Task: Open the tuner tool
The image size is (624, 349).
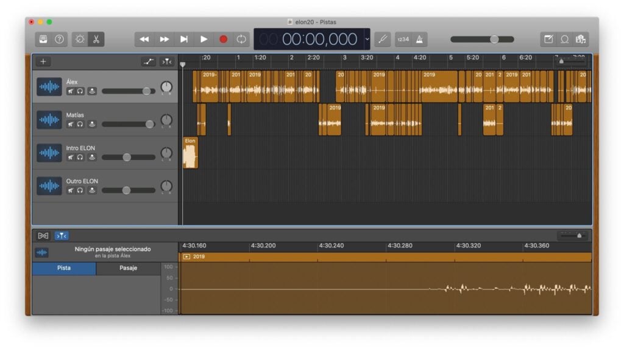Action: coord(383,39)
